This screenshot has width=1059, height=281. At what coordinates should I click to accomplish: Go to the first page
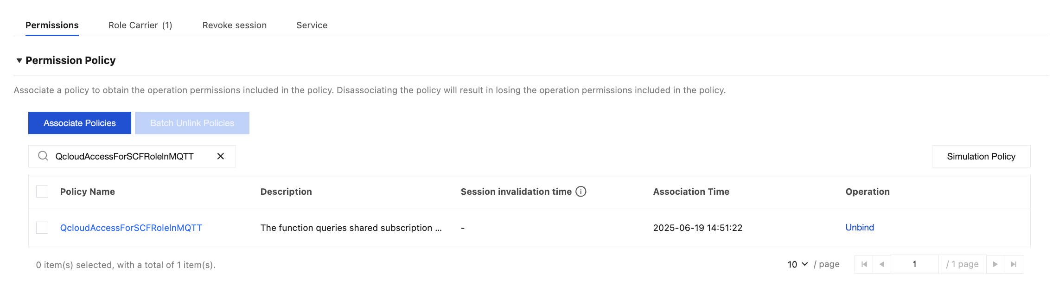pos(864,264)
